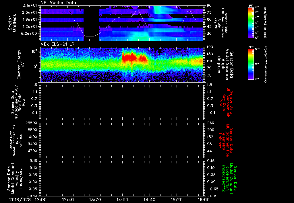The image size is (294, 203).
Task: Select the "NPI Vector Data" panel title
Action: pos(59,3)
